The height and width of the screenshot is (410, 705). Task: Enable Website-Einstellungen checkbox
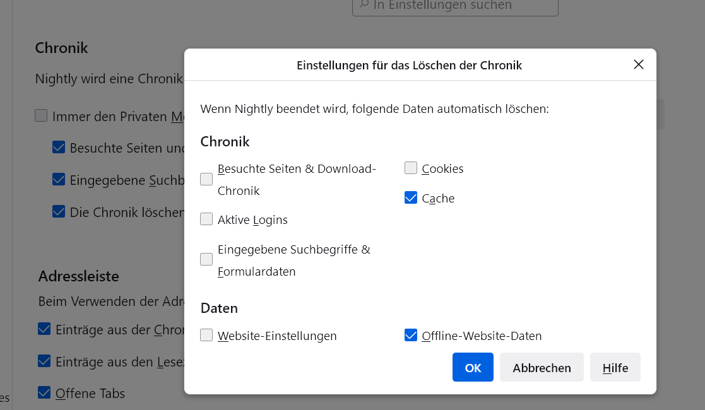(x=206, y=336)
